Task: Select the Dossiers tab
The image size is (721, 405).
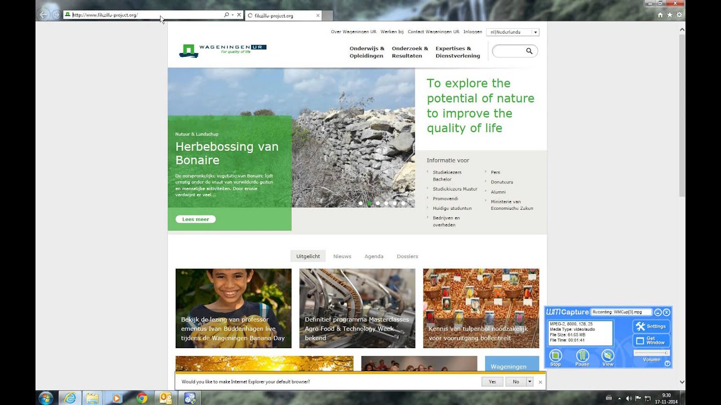Action: 407,256
